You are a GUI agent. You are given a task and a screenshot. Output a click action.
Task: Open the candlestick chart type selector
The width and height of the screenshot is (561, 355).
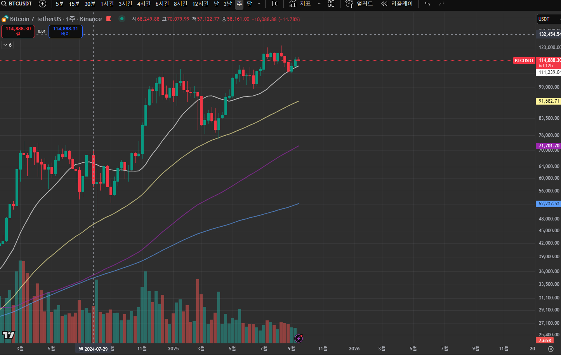[274, 4]
